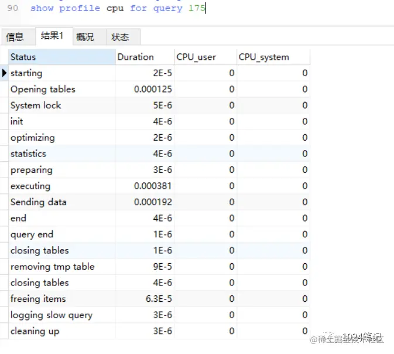Click the CPU_user column header

coord(205,57)
